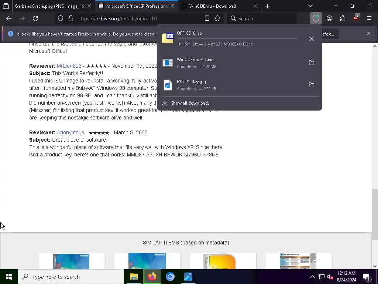Open first similar item thumbnail
The width and height of the screenshot is (378, 284).
point(71,261)
